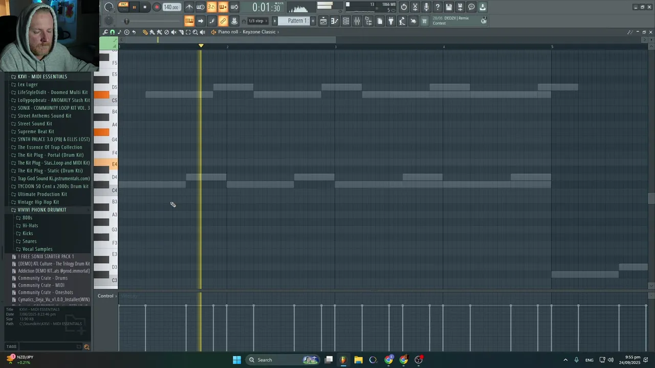This screenshot has width=655, height=368.
Task: Click the arrow left of Pattern 1
Action: point(274,21)
